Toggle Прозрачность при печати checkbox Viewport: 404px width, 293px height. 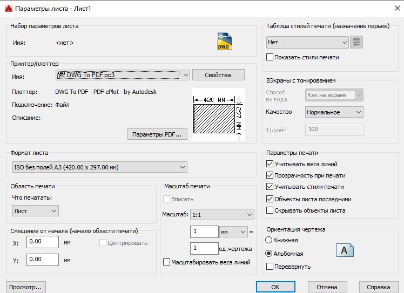click(270, 175)
